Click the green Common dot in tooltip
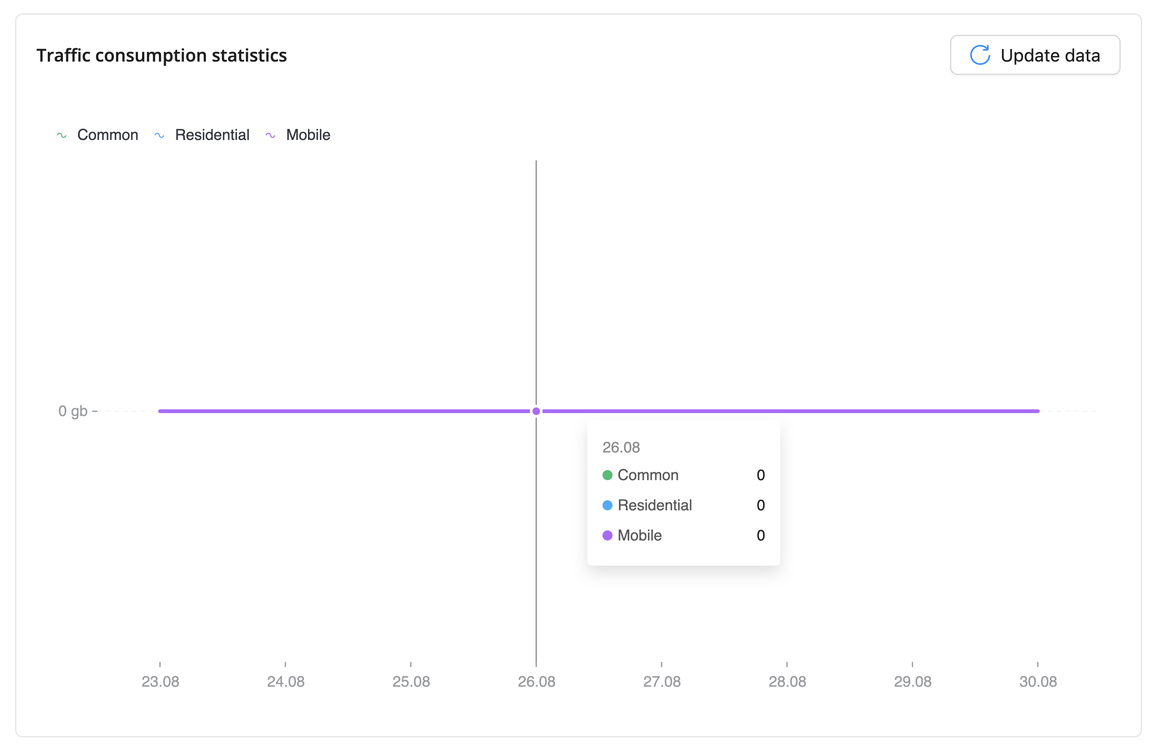The image size is (1158, 755). [x=607, y=475]
